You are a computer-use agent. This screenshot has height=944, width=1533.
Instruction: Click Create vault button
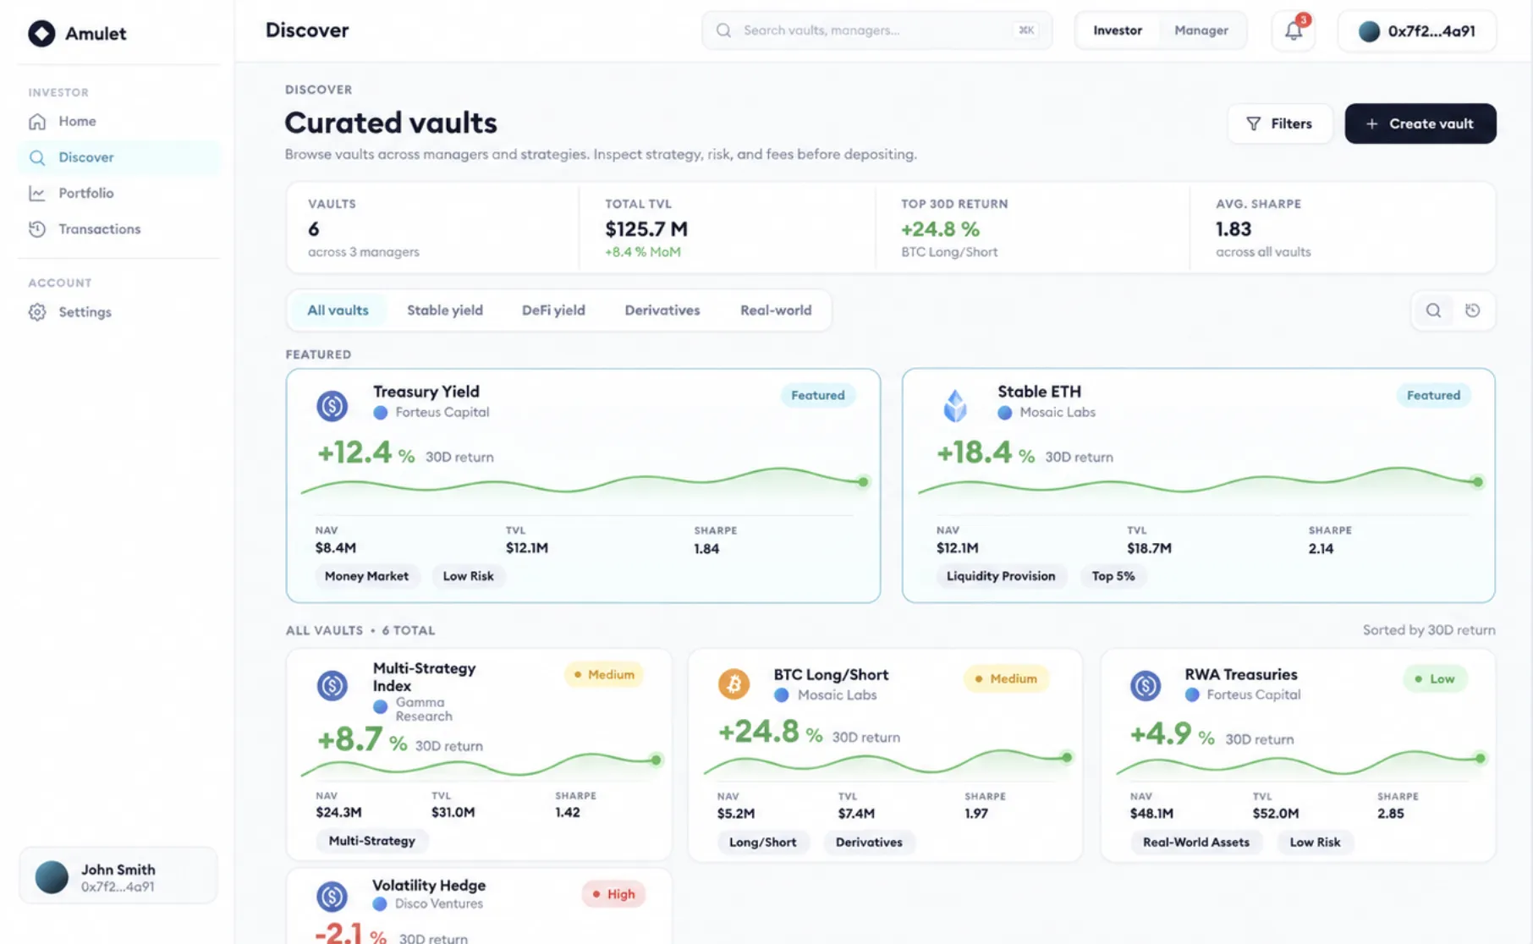[x=1420, y=123]
